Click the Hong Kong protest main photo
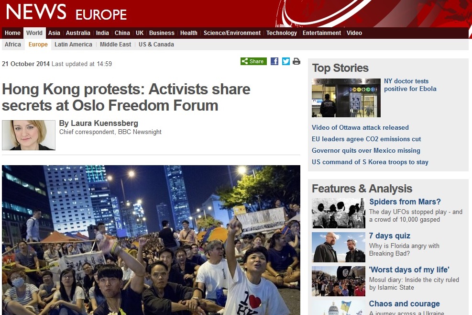The height and width of the screenshot is (315, 472). pos(151,240)
